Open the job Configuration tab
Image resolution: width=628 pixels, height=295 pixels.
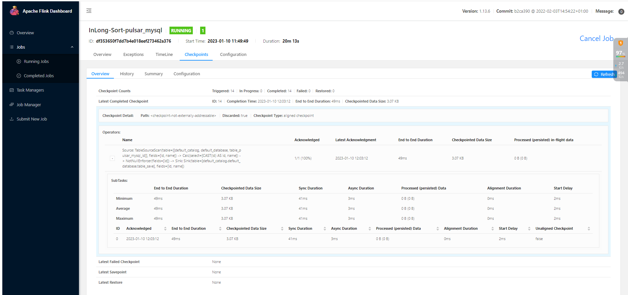click(x=233, y=55)
